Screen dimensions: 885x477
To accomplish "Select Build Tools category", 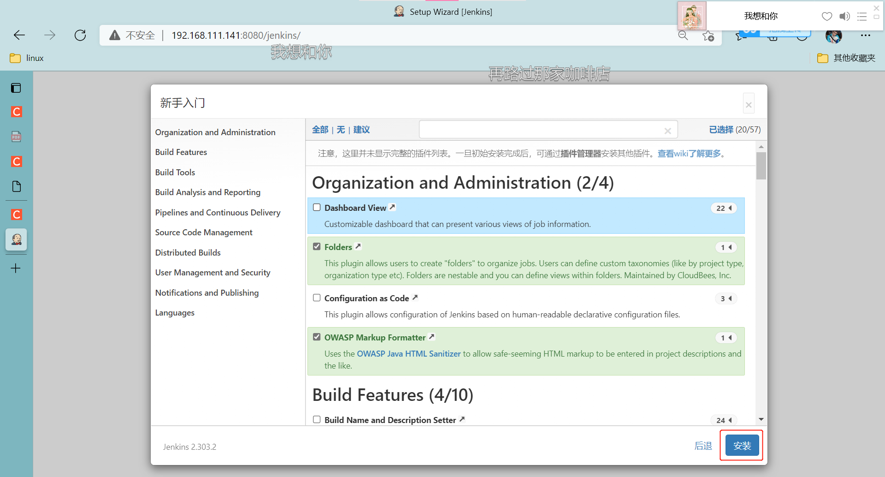I will (175, 173).
